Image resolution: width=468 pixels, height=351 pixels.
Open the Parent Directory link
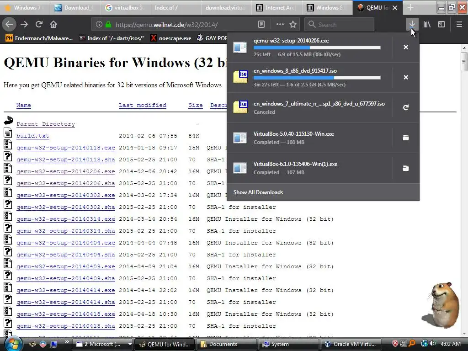pos(46,124)
